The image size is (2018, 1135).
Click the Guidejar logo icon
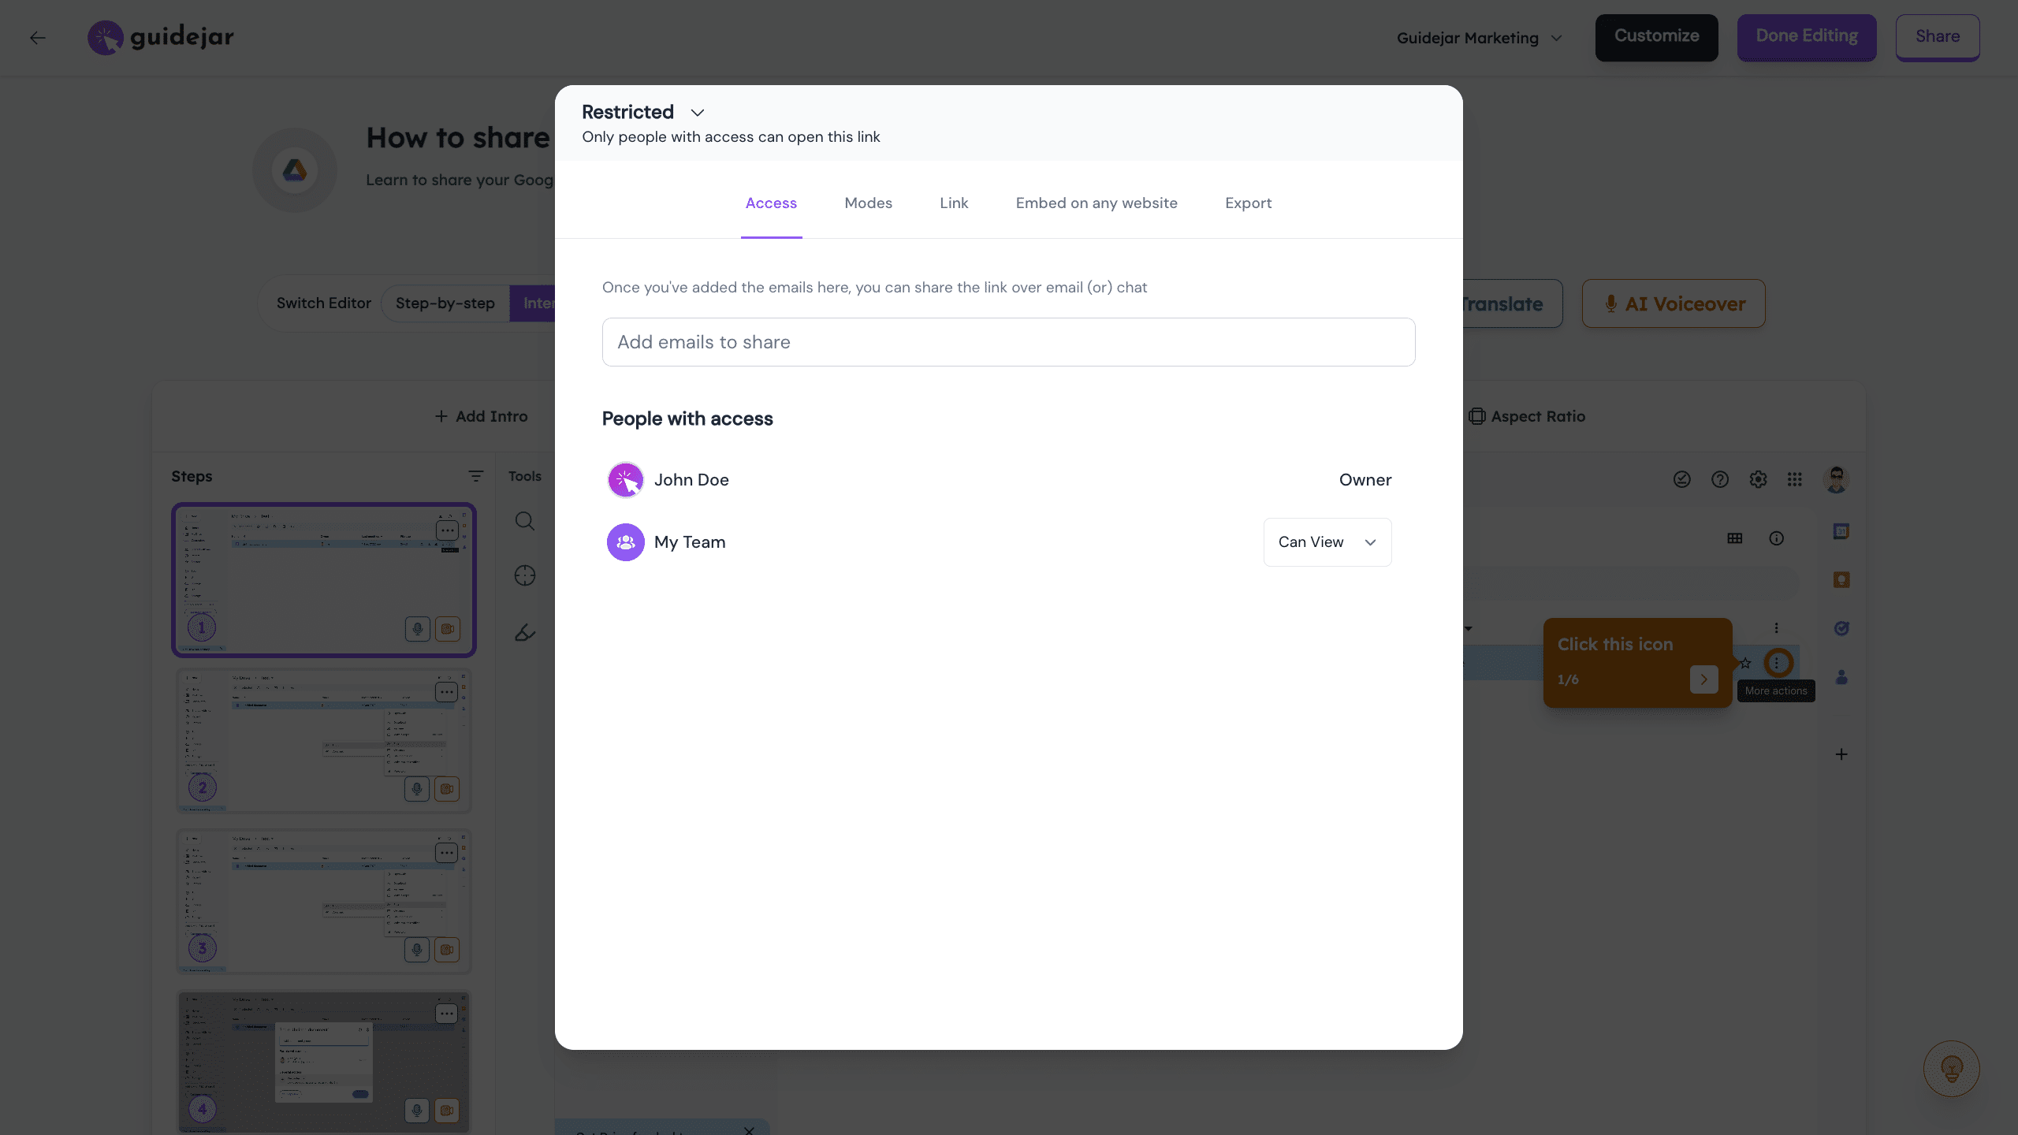tap(106, 36)
